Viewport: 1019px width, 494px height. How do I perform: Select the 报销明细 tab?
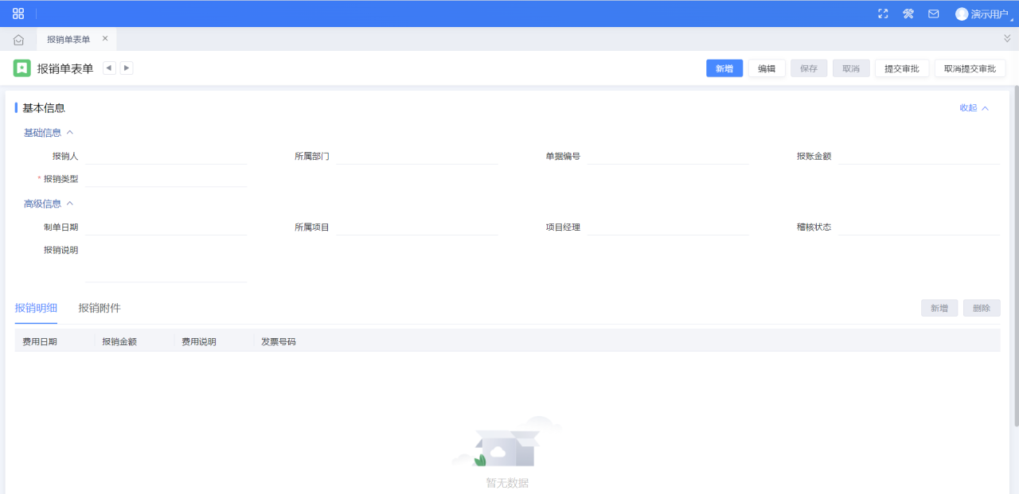(36, 308)
